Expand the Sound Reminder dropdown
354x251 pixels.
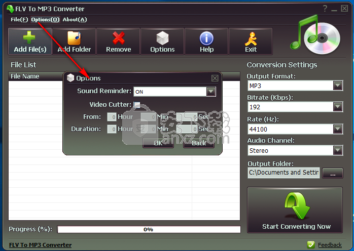tap(211, 92)
